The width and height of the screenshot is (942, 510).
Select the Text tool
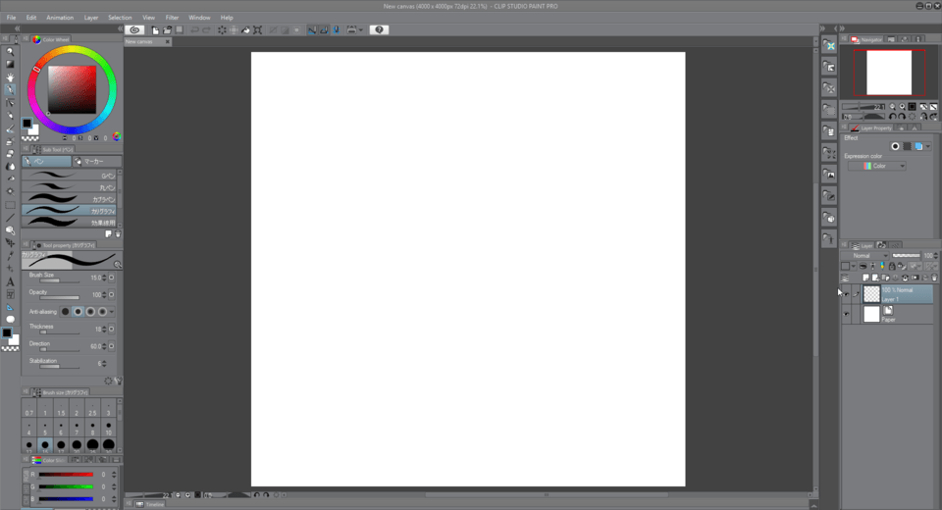(x=10, y=281)
